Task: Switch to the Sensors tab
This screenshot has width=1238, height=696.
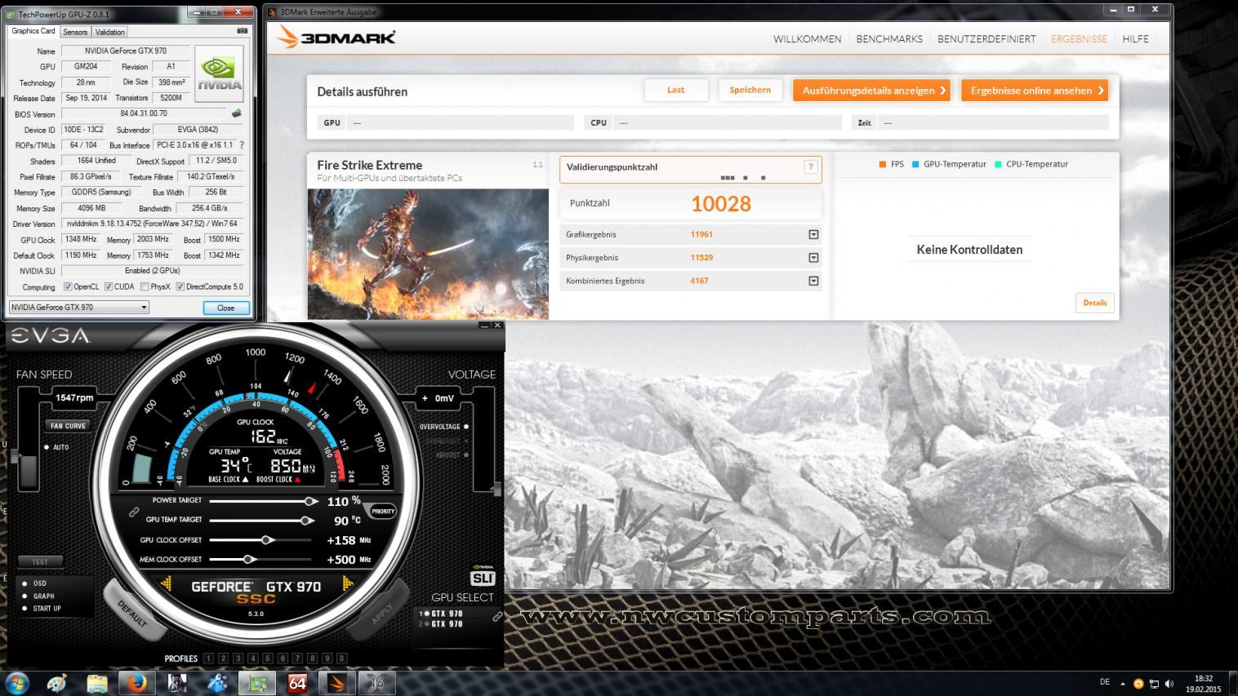Action: pos(75,32)
